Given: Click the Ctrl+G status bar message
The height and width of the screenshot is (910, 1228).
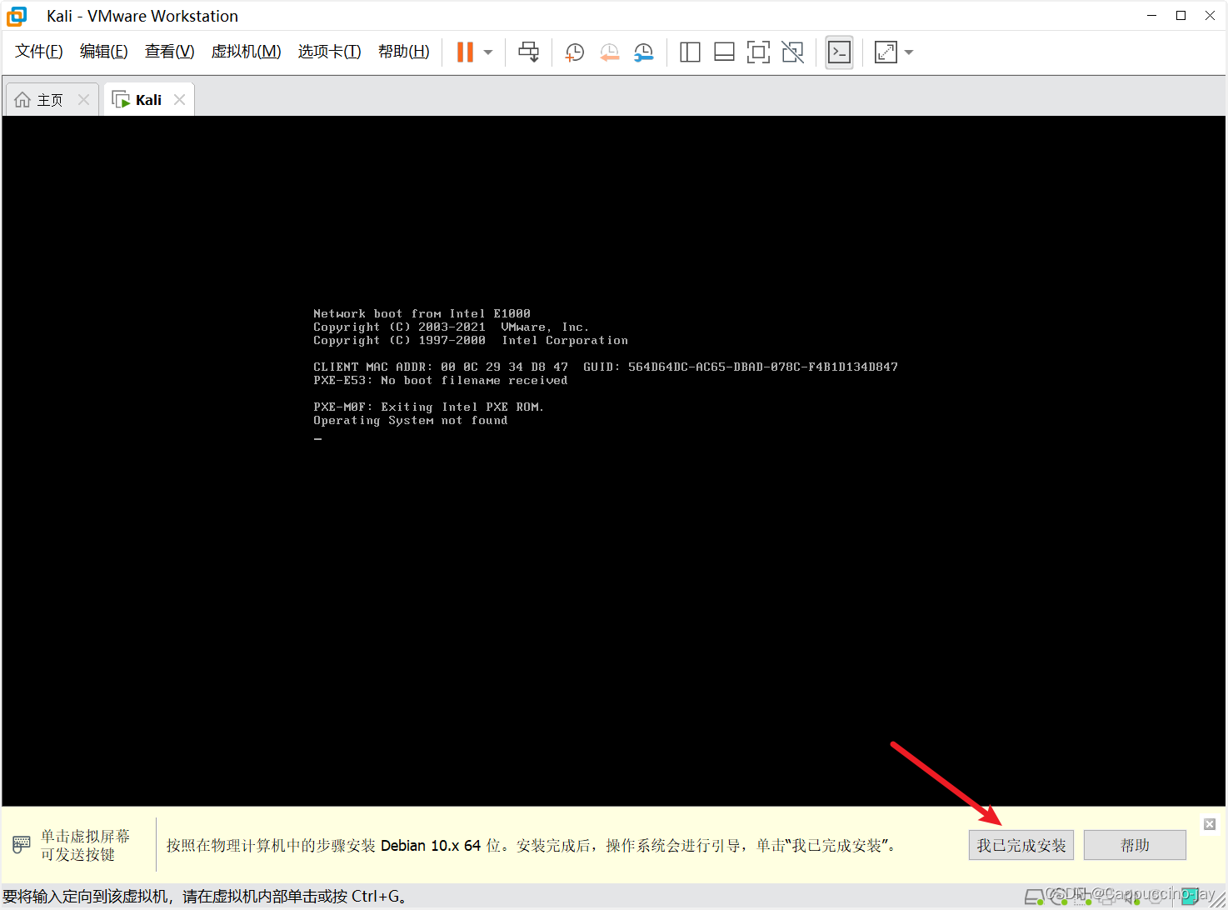Looking at the screenshot, I should [207, 897].
